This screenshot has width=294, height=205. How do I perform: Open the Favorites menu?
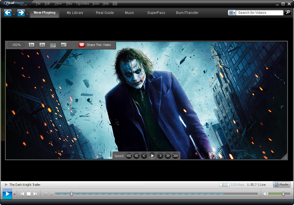[83, 3]
